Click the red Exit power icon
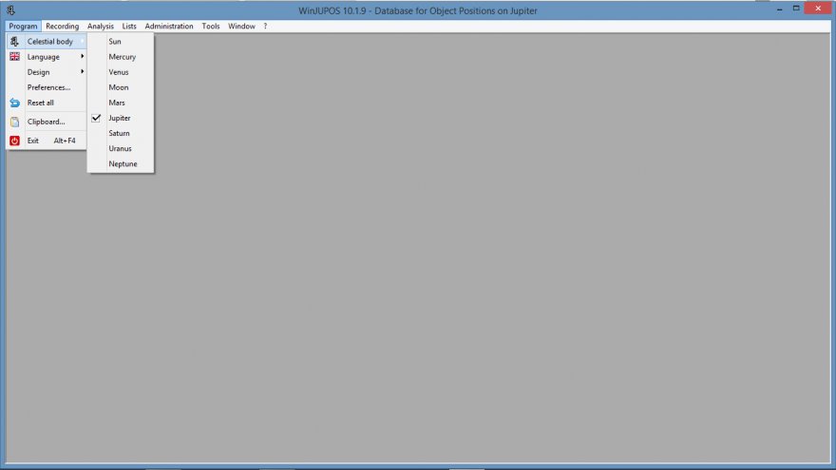This screenshot has height=470, width=836. pos(14,141)
